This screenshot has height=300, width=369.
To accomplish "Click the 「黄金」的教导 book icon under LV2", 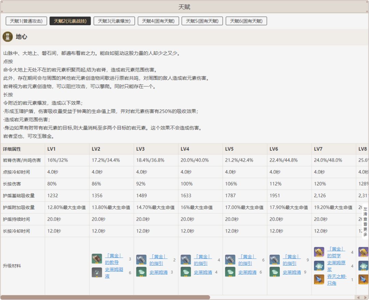I will click(x=97, y=259).
